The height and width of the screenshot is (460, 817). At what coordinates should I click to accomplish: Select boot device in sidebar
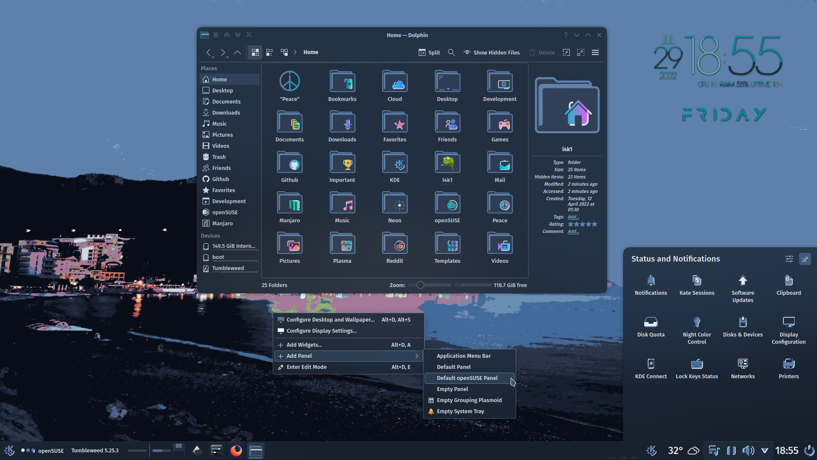pyautogui.click(x=229, y=257)
